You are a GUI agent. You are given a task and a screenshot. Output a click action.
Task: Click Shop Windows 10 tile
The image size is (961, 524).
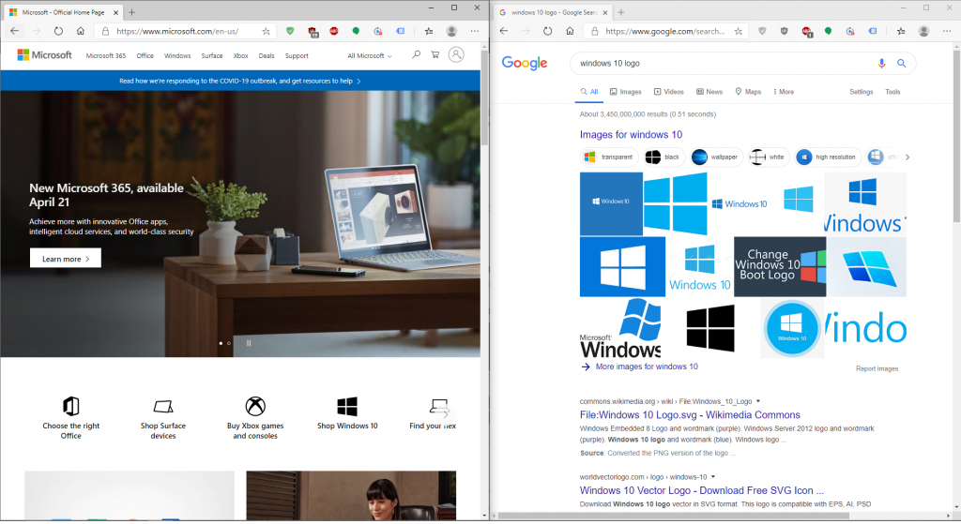[347, 413]
